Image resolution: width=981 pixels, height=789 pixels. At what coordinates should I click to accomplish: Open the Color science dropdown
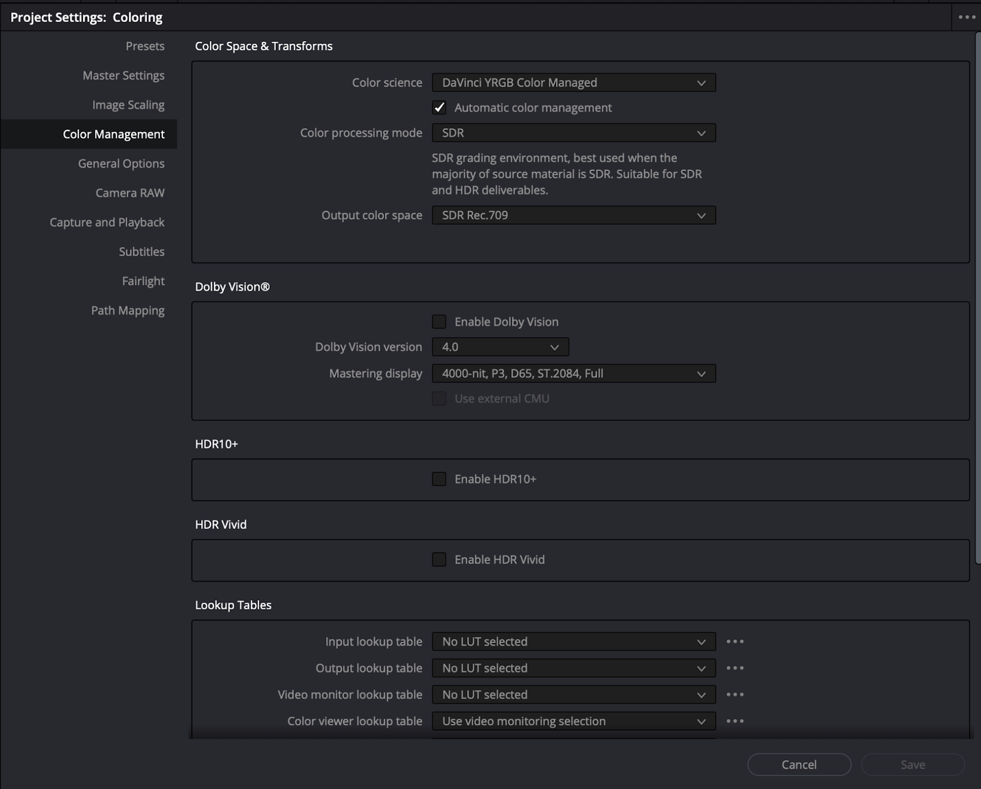[x=574, y=83]
